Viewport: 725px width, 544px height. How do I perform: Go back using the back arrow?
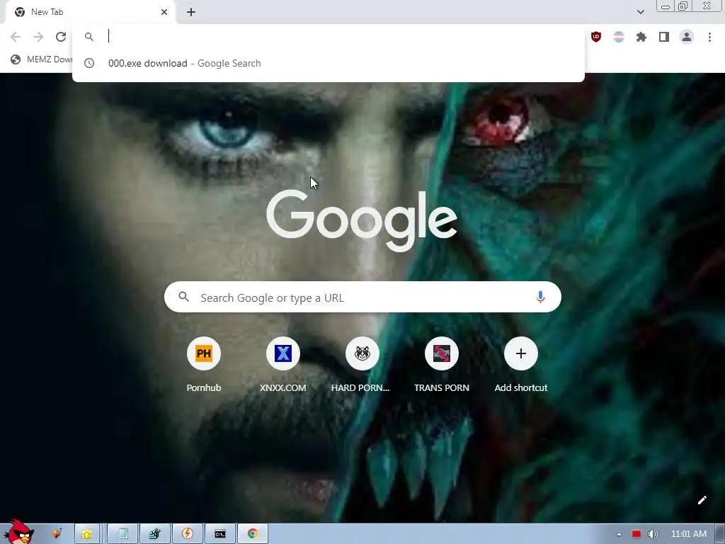pos(16,37)
